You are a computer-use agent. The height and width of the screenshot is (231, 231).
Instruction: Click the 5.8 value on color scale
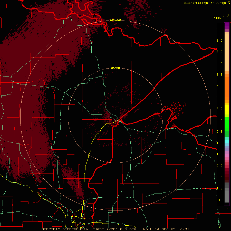[219, 86]
